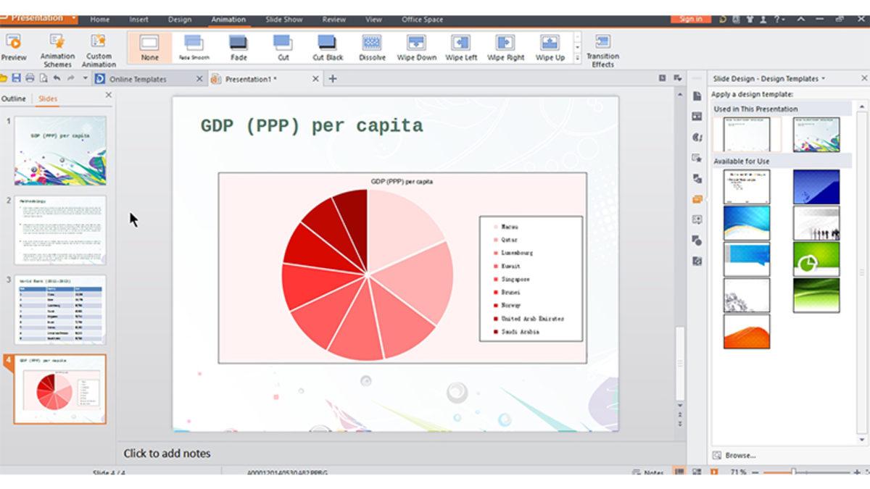Open the save dropdown in quick access toolbar
The image size is (870, 489).
pos(83,78)
